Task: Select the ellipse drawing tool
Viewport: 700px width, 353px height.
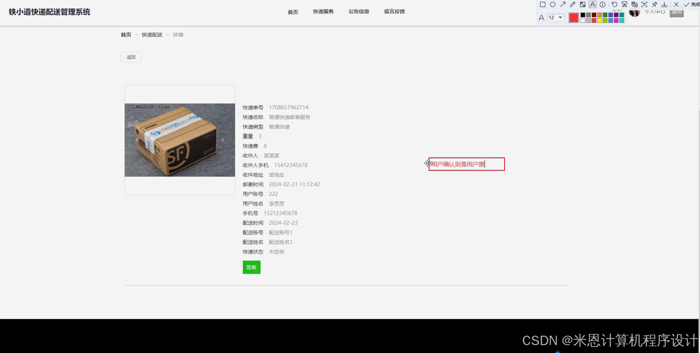Action: click(553, 5)
